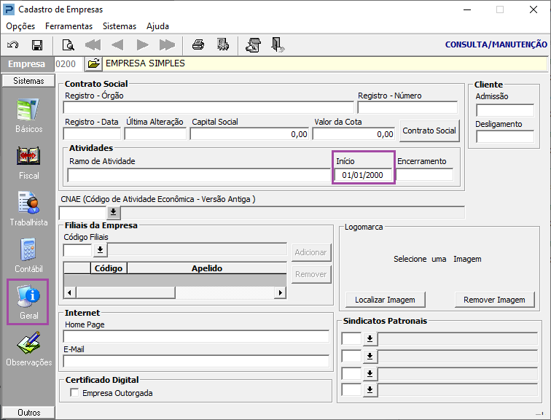551x420 pixels.
Task: Click the filiais grid horizontal scrollbar thumb
Action: point(126,292)
